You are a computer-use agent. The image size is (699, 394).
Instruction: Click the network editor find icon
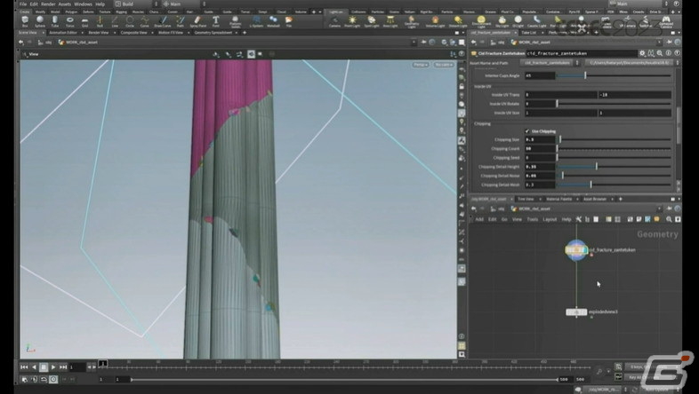pos(669,219)
